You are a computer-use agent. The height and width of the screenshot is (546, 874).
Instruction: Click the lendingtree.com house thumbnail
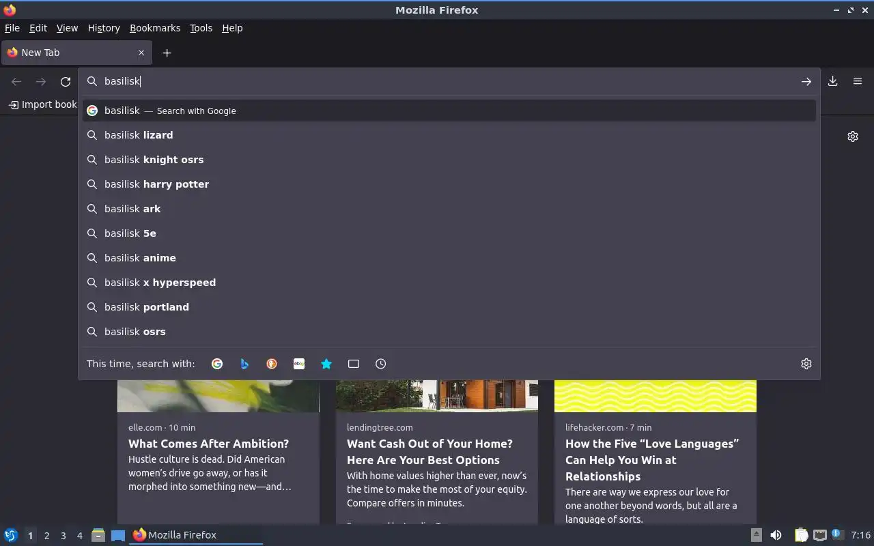point(437,396)
